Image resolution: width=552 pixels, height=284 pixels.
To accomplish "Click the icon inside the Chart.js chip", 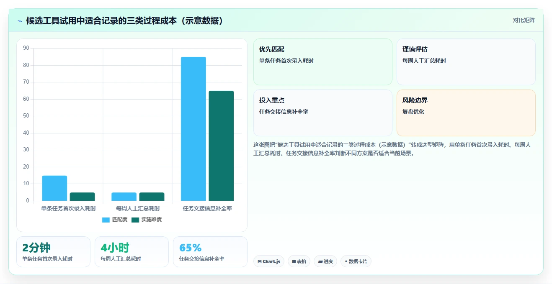I will pyautogui.click(x=260, y=262).
